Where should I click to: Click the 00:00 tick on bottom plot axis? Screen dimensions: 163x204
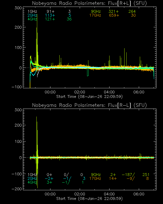(50, 194)
